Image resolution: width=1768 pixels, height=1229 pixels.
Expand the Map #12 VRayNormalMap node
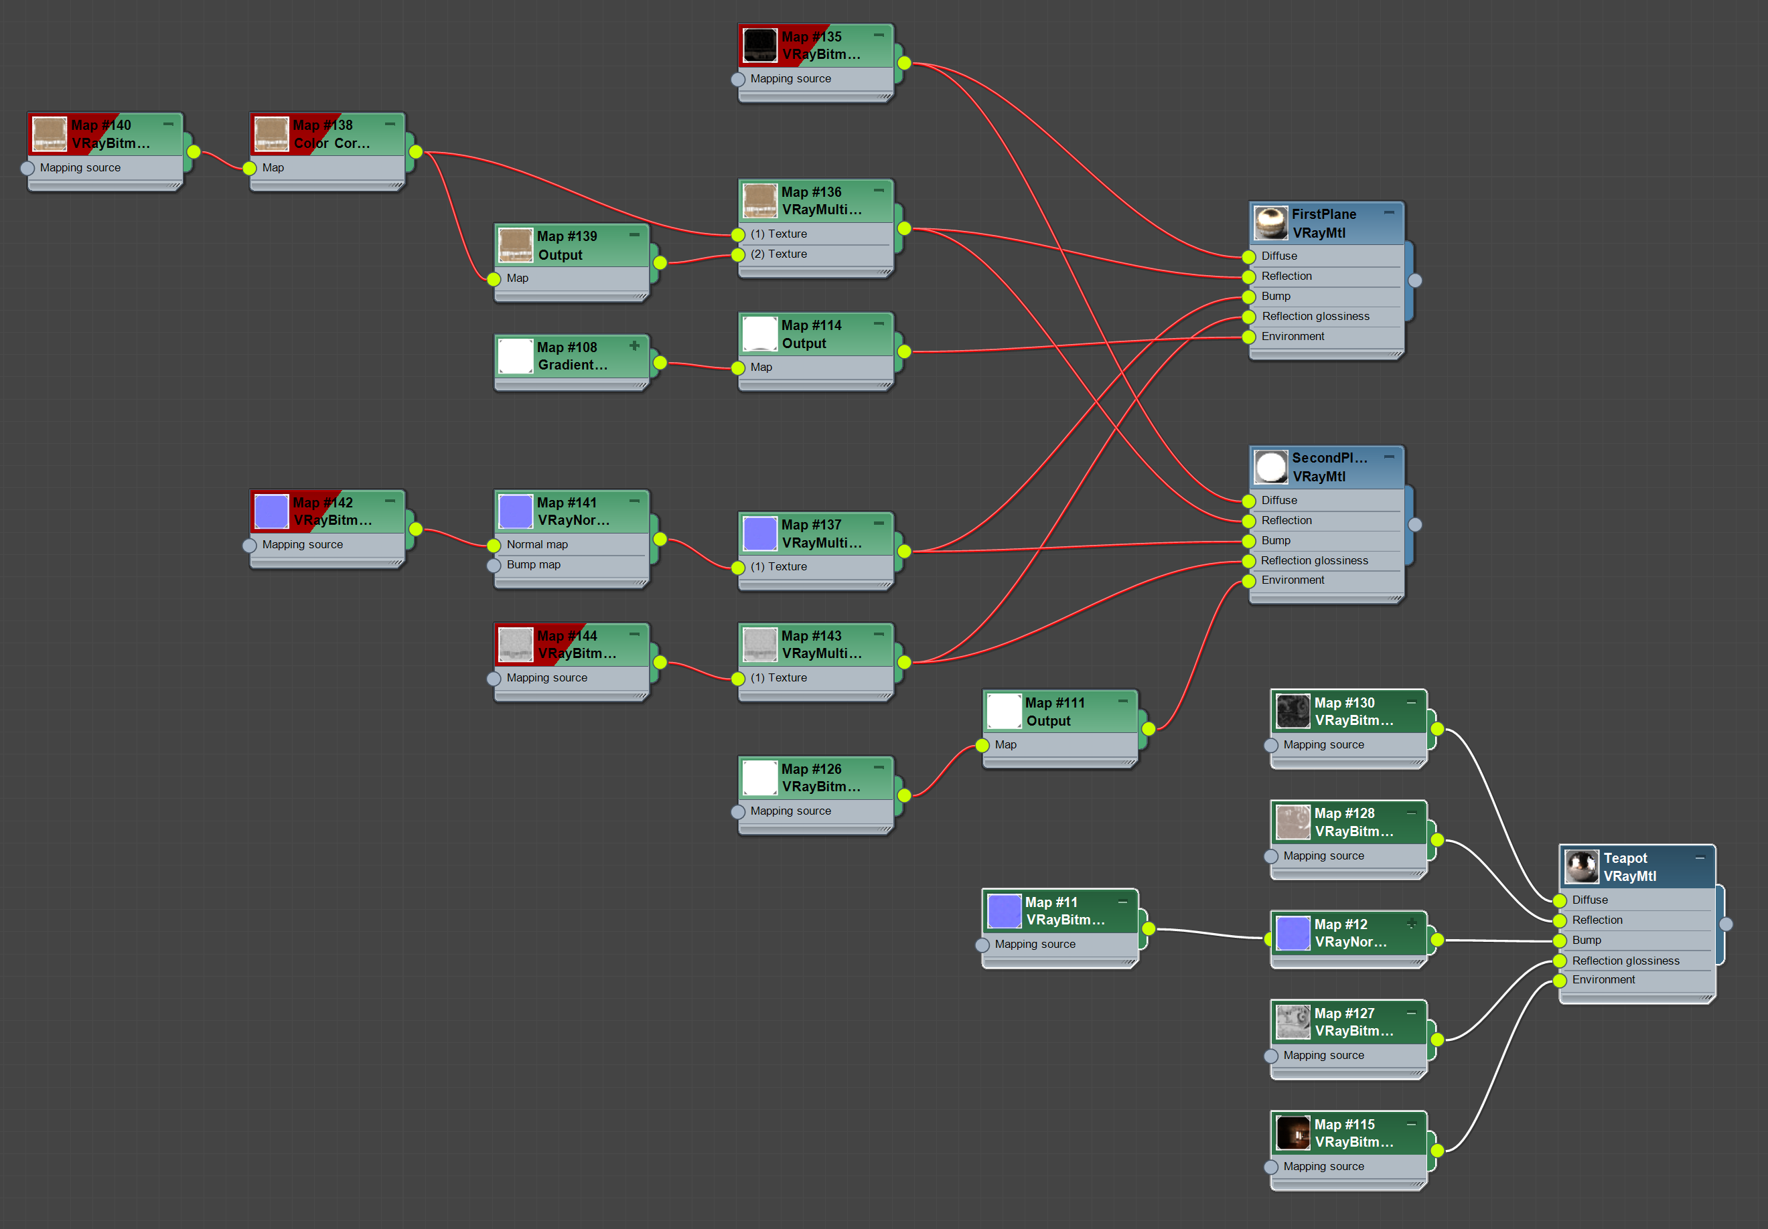pos(1412,922)
